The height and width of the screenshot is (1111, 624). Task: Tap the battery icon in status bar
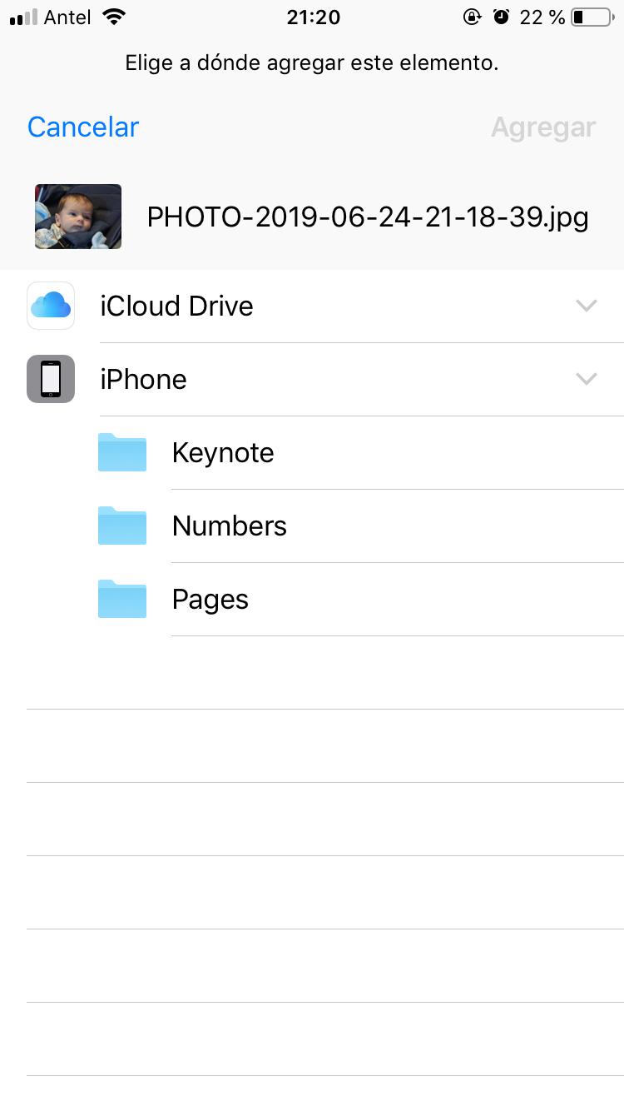point(592,17)
